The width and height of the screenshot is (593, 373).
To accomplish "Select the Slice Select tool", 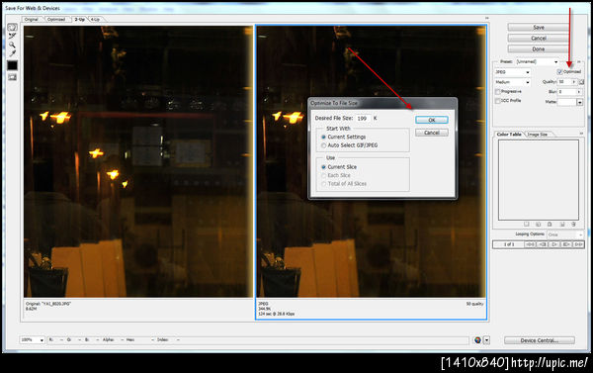I will (12, 36).
